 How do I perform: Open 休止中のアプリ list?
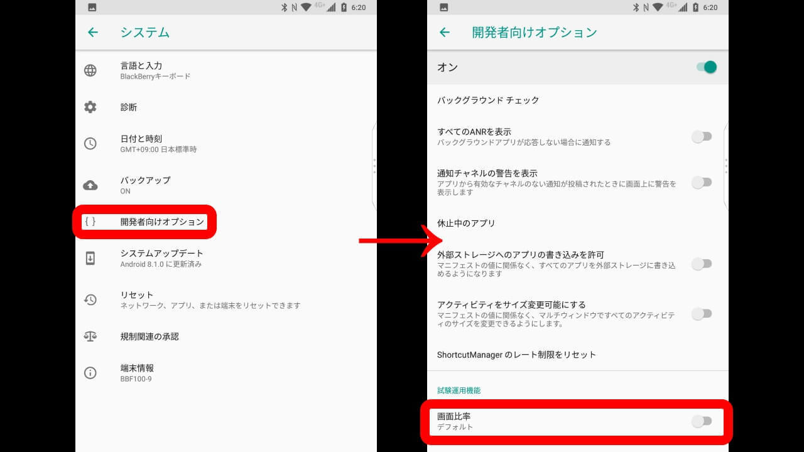(466, 223)
